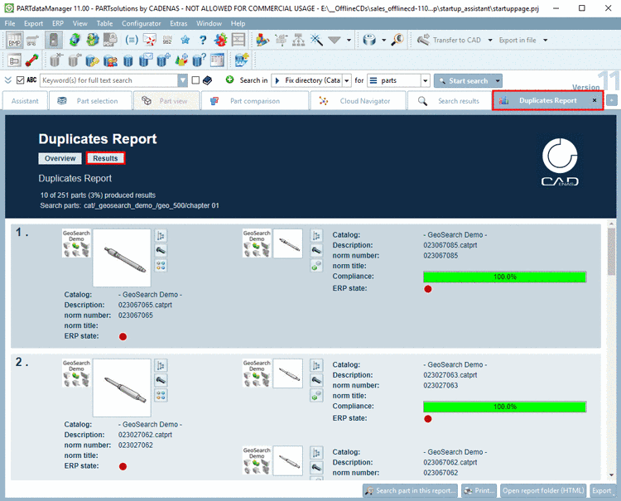Image resolution: width=621 pixels, height=501 pixels.
Task: Click the toolbar icon next to the BMP table view
Action: coord(32,40)
